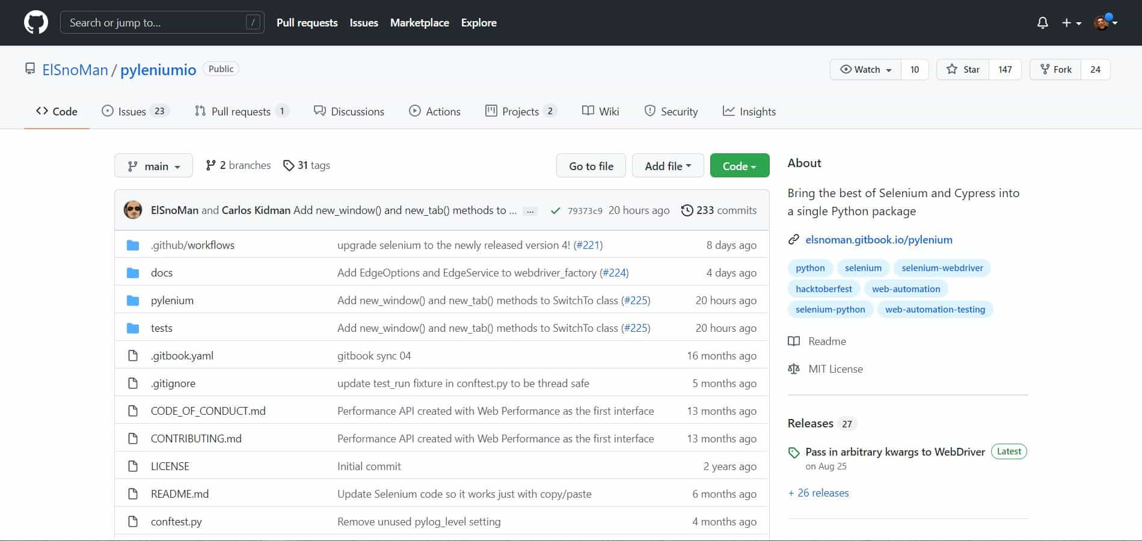Open the plus create-new menu
1142x541 pixels.
1072,23
